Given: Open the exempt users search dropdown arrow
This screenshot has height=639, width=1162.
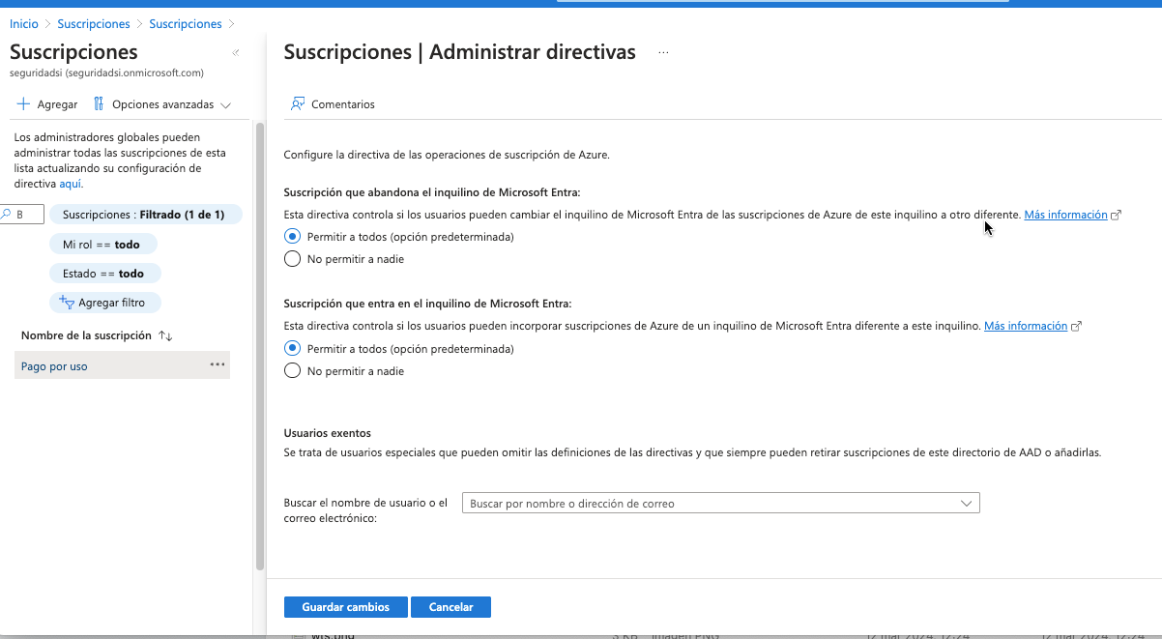Looking at the screenshot, I should pyautogui.click(x=966, y=504).
